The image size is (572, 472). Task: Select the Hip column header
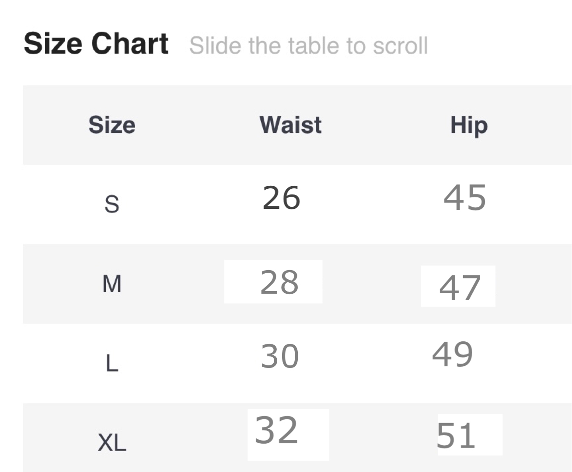(x=469, y=125)
